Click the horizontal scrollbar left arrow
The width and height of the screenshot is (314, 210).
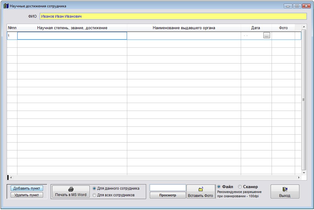coord(11,177)
